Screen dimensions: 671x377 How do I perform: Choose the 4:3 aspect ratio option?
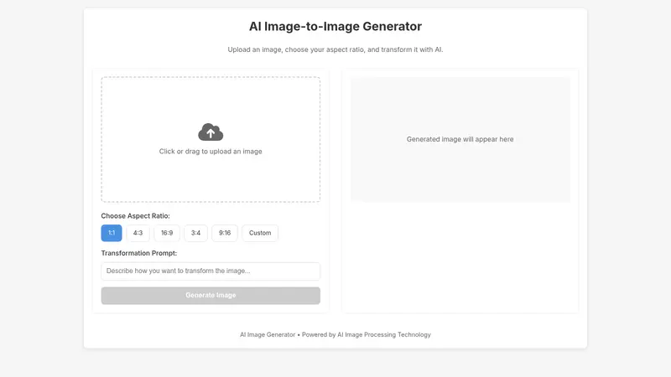(138, 233)
